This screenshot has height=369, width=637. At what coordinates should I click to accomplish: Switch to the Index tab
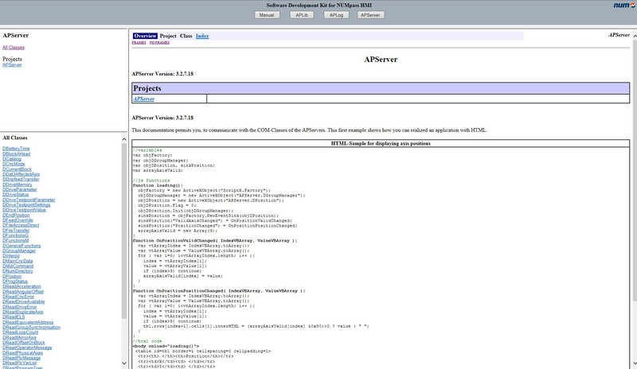pyautogui.click(x=202, y=36)
